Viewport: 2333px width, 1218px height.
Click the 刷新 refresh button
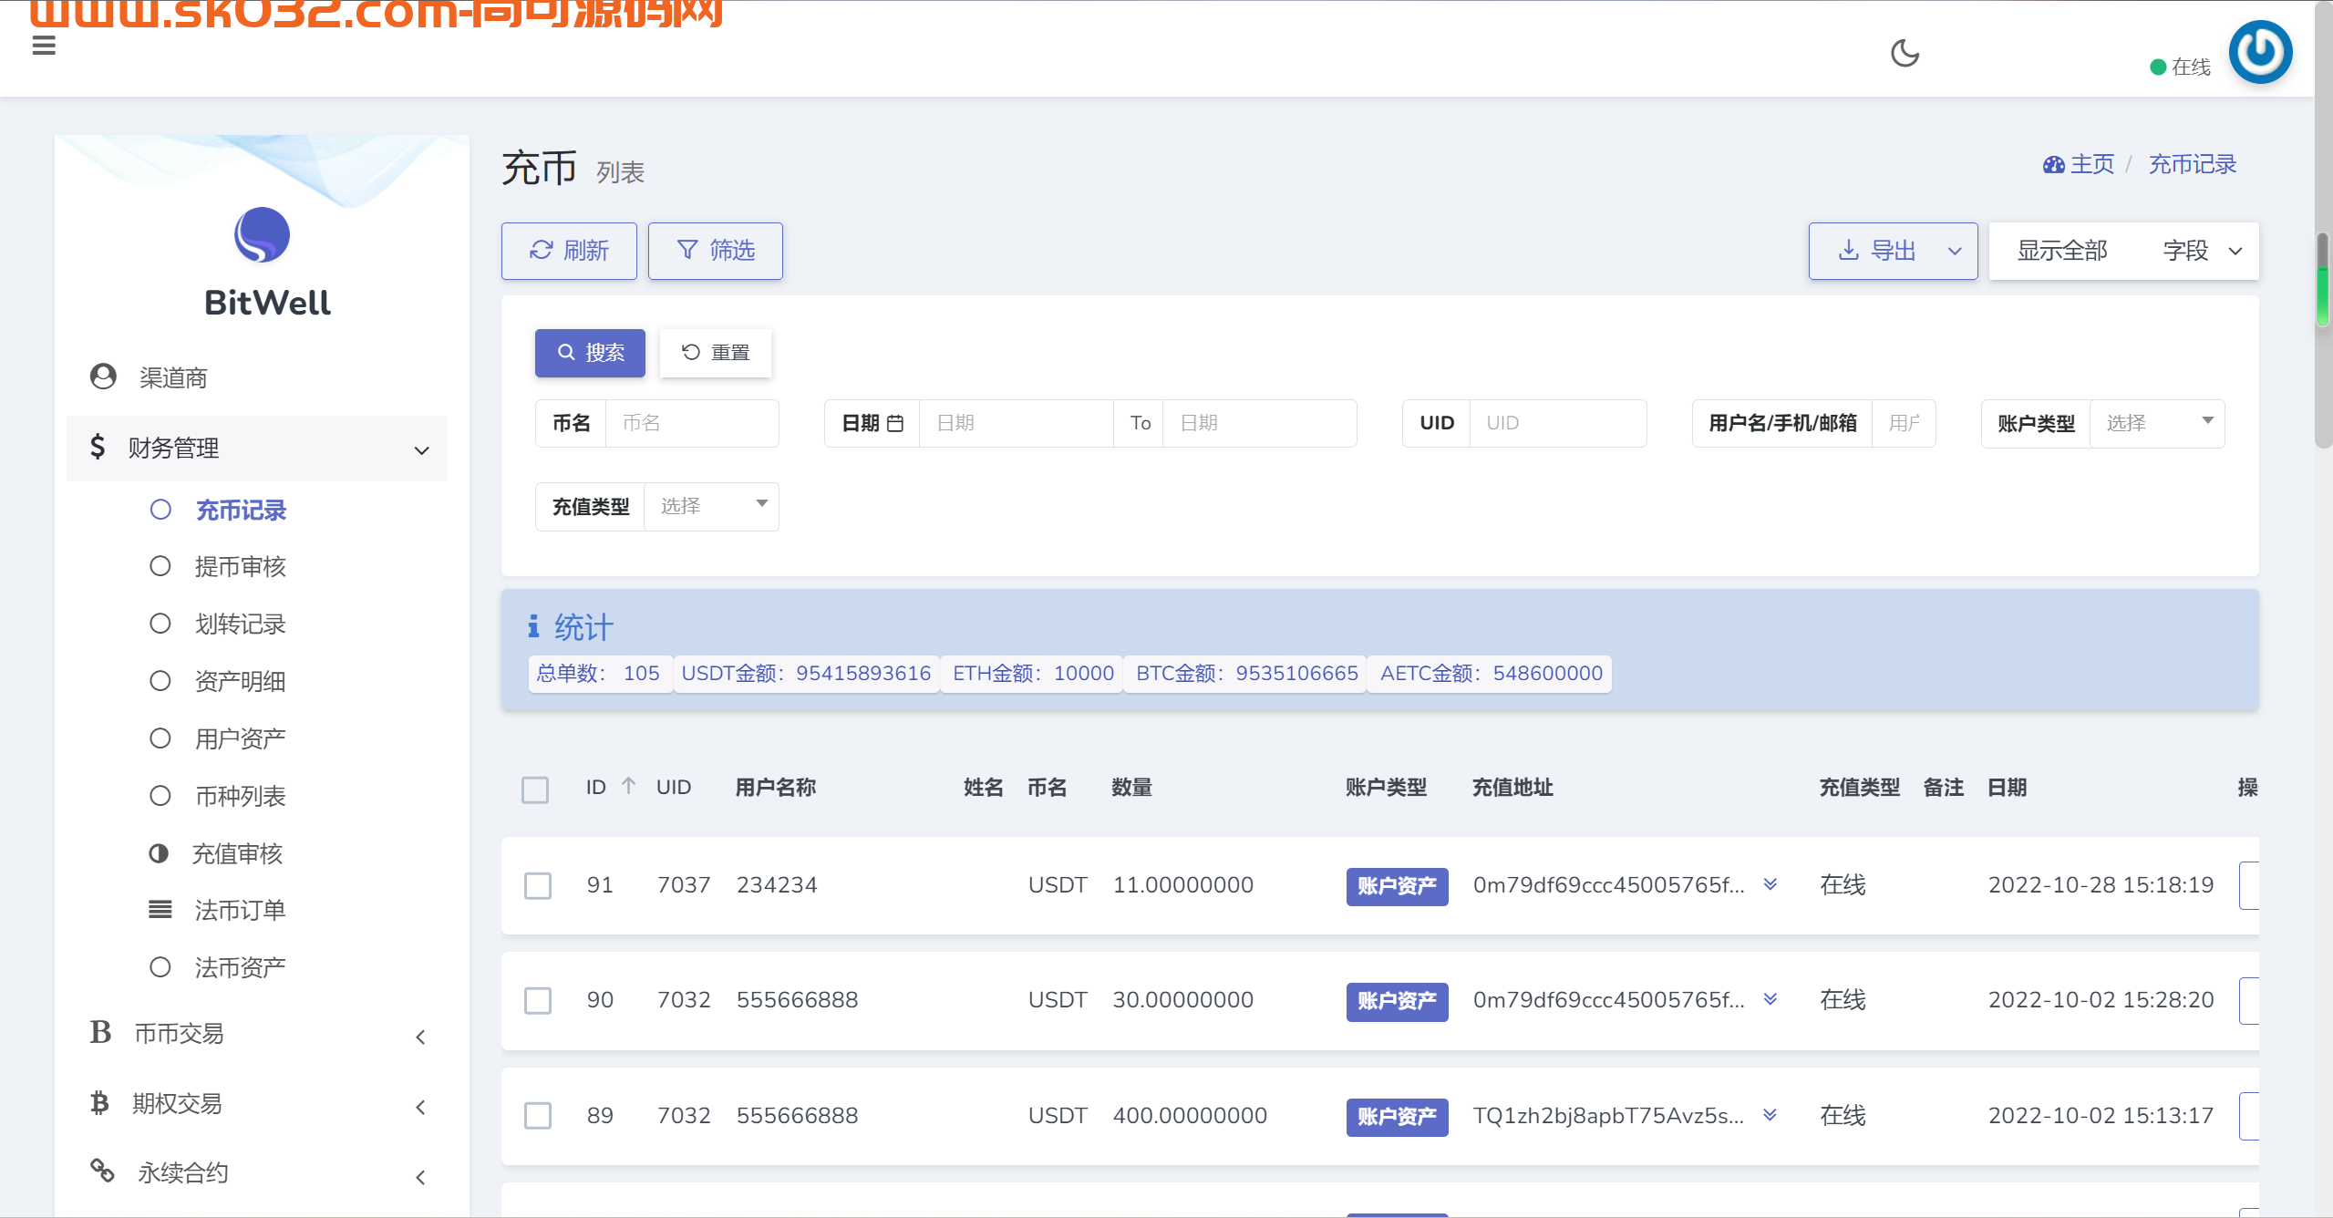[x=569, y=251]
